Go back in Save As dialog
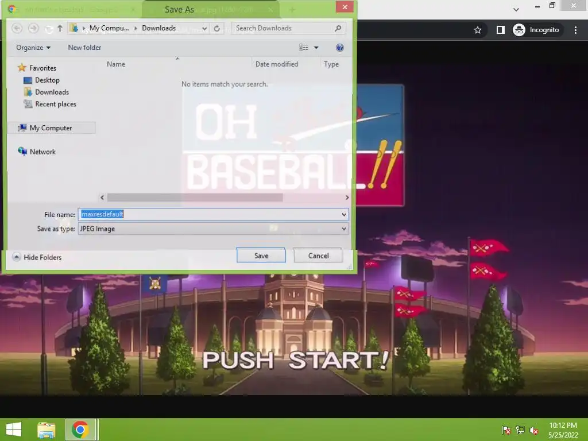Image resolution: width=588 pixels, height=441 pixels. [x=17, y=28]
